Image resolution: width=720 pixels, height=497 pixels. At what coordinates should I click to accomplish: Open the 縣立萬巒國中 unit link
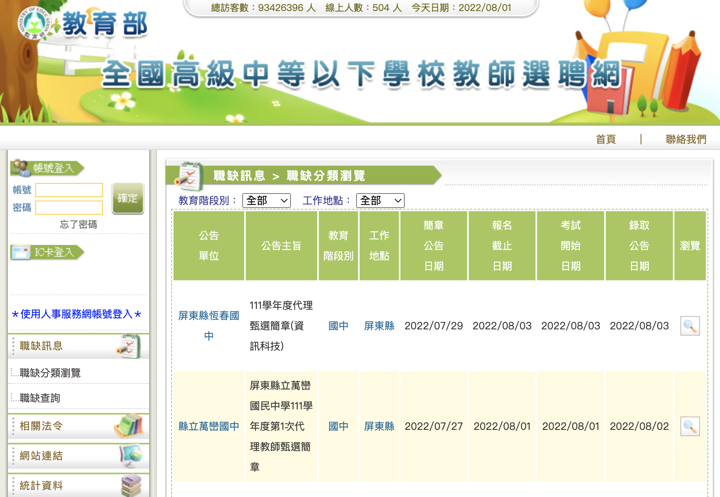[x=209, y=426]
